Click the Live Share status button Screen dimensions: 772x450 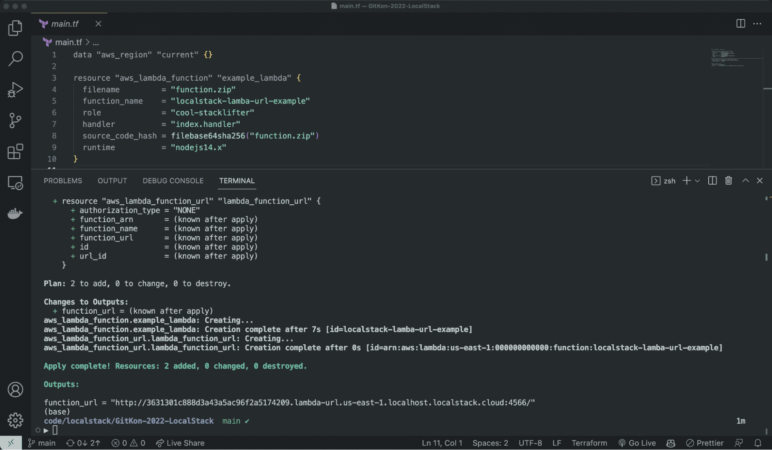tap(180, 443)
